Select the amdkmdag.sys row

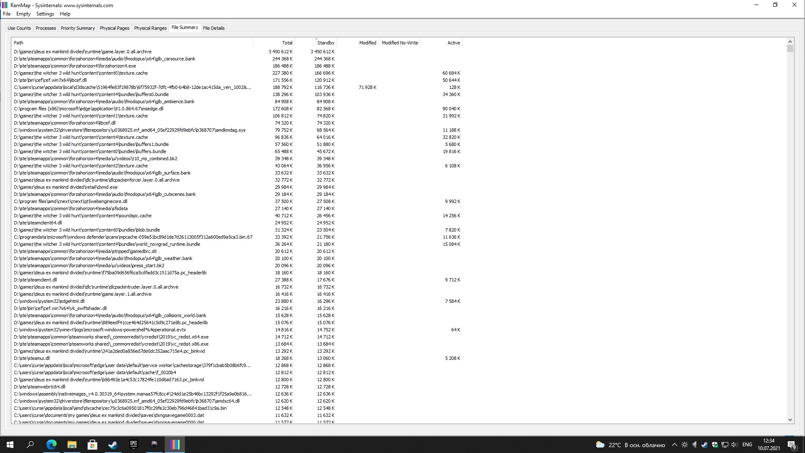click(237, 130)
